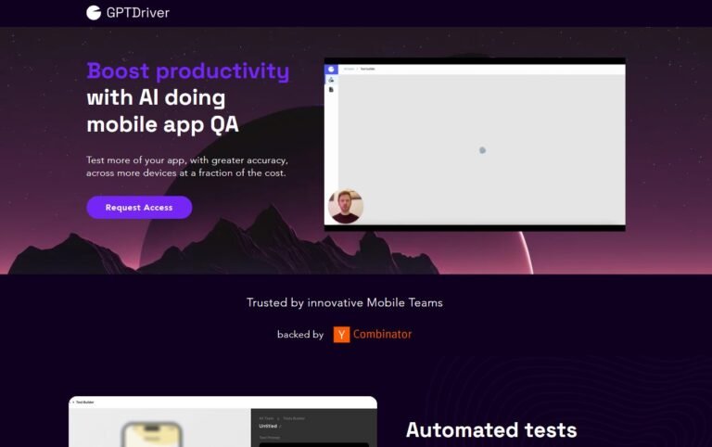Click the purple logo icon inside the video
This screenshot has width=712, height=447.
pyautogui.click(x=331, y=69)
